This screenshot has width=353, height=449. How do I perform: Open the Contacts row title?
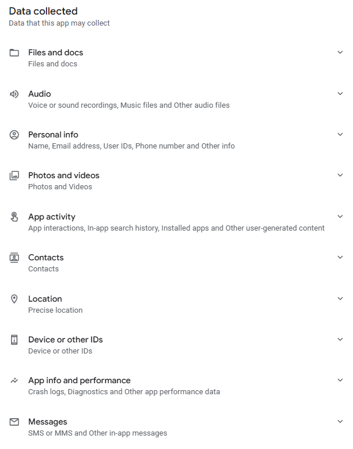pyautogui.click(x=46, y=257)
